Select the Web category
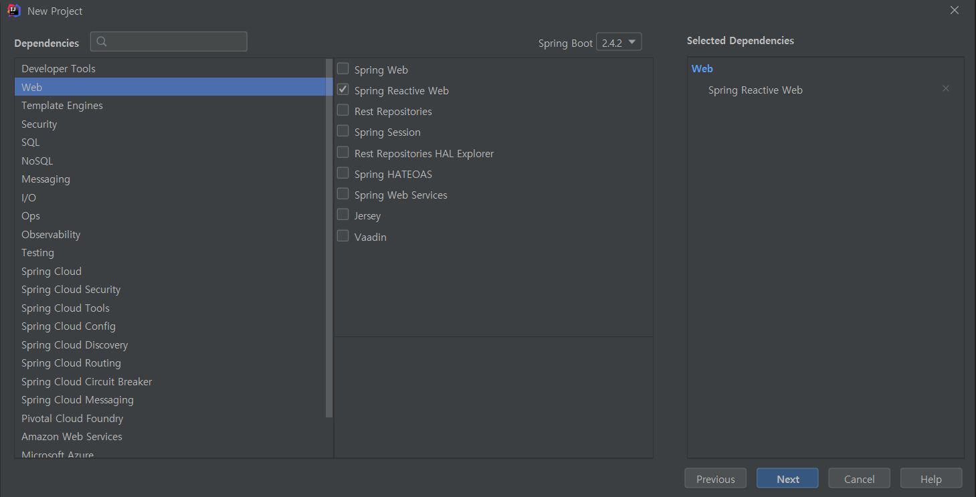The width and height of the screenshot is (976, 497). point(170,87)
